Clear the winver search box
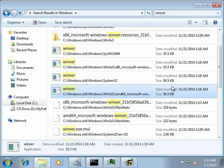This screenshot has height=168, width=224. [218, 13]
